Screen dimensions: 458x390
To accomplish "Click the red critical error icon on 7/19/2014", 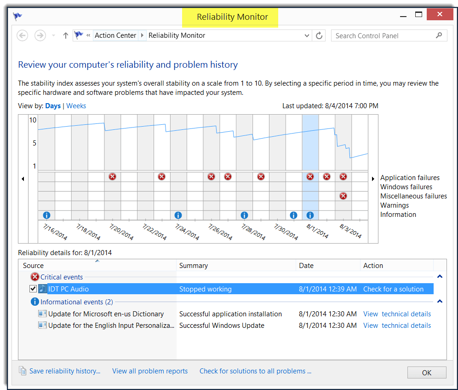I will 112,176.
